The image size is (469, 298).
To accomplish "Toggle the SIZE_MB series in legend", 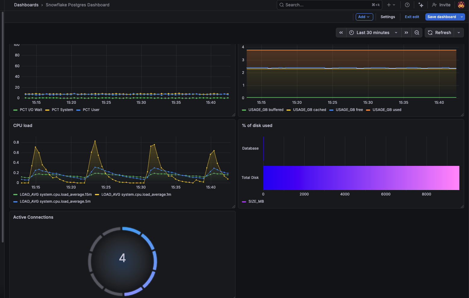I will [255, 201].
